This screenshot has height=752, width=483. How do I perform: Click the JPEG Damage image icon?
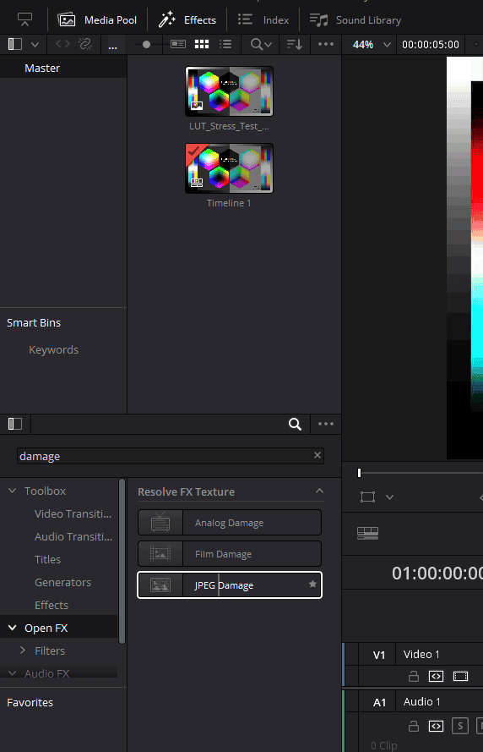[160, 585]
